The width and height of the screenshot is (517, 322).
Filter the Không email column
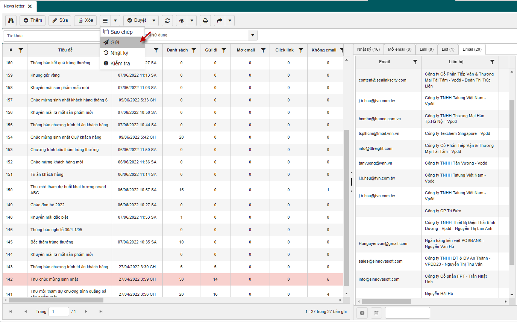coord(341,50)
